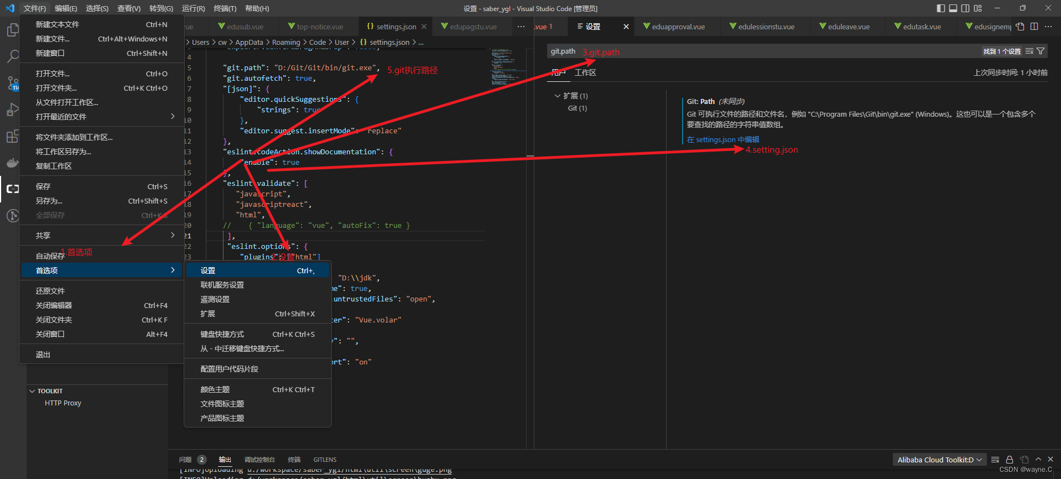This screenshot has height=479, width=1061.
Task: Close the 设置 settings tab
Action: pos(626,27)
